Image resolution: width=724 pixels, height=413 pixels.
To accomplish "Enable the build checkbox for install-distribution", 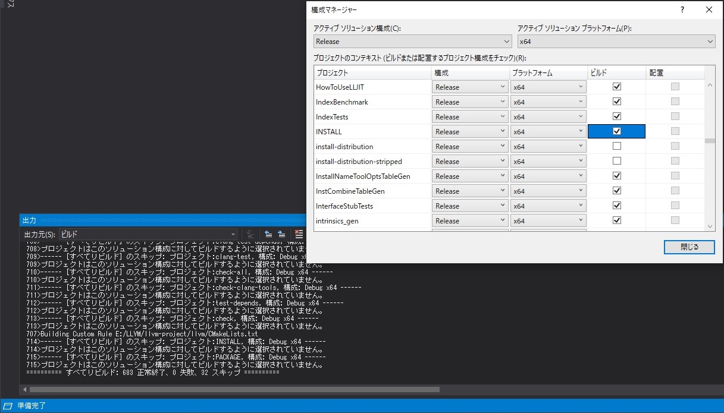I will (616, 146).
